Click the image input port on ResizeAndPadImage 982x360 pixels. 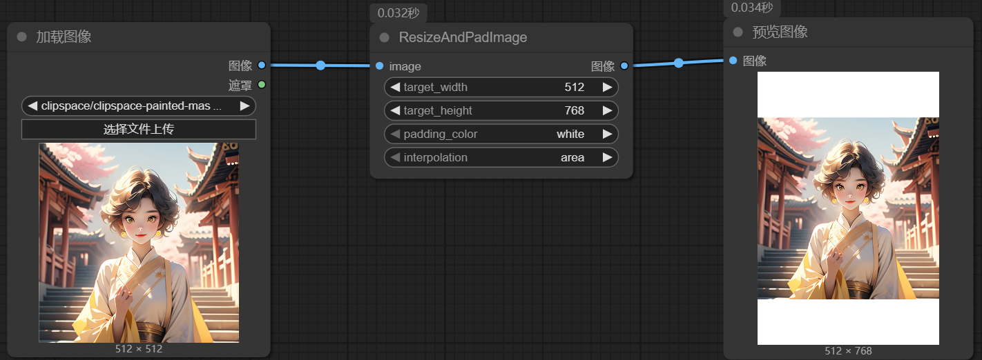[x=379, y=66]
